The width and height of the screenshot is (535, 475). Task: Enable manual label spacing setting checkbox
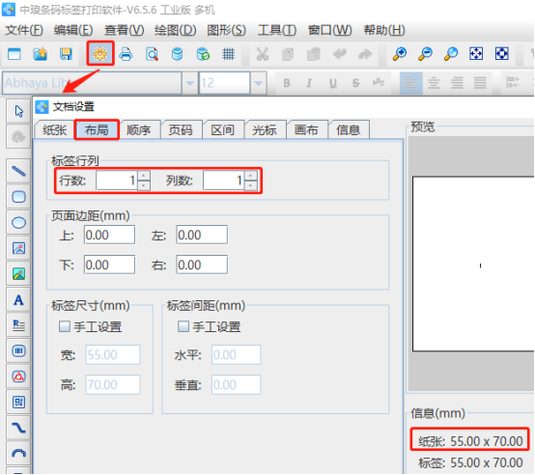(x=183, y=326)
